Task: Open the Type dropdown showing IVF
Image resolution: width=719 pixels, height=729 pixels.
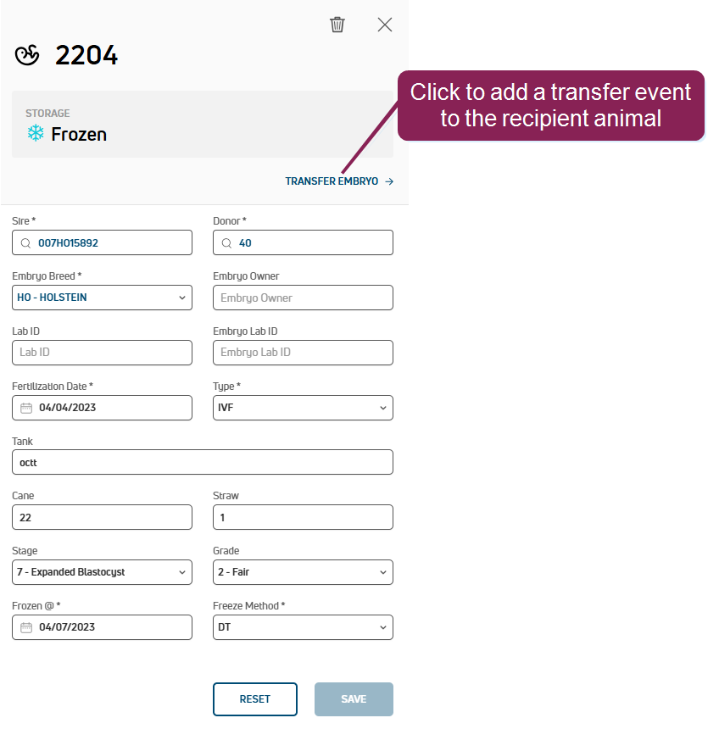Action: click(x=303, y=408)
